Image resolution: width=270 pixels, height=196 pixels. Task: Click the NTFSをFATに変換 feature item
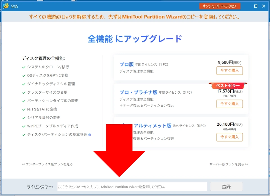[x=42, y=109]
